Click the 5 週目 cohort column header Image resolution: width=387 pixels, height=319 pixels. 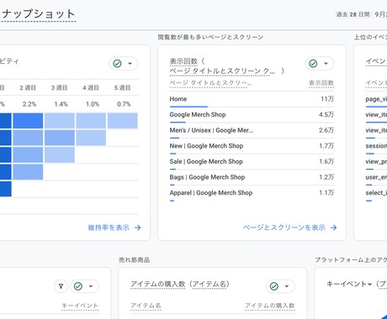(x=123, y=88)
